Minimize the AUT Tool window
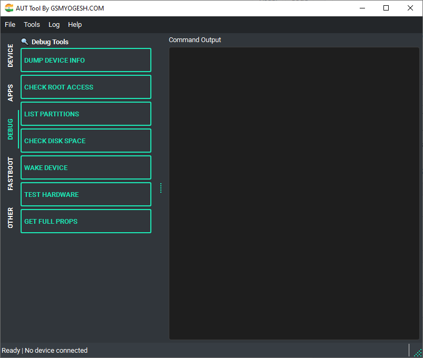 [x=362, y=8]
